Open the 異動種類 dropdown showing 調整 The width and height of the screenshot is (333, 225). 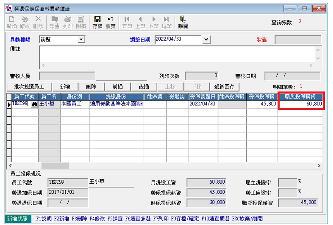click(x=81, y=39)
